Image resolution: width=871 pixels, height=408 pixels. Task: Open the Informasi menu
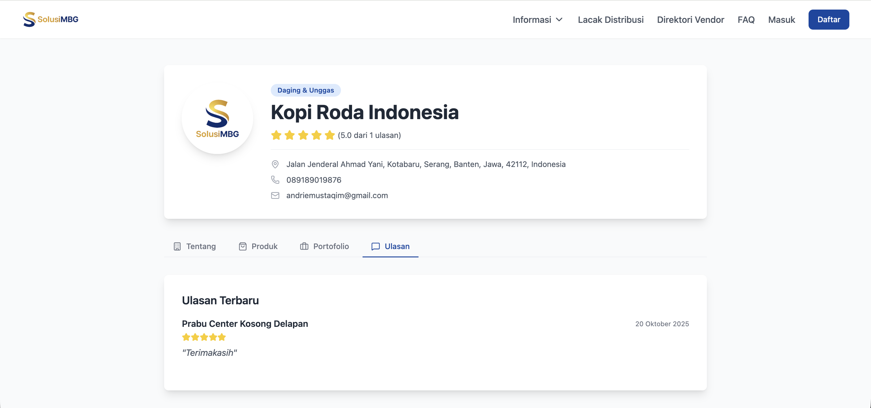pos(532,19)
